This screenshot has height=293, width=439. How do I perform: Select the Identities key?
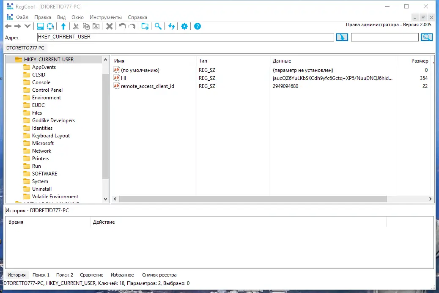tap(42, 128)
